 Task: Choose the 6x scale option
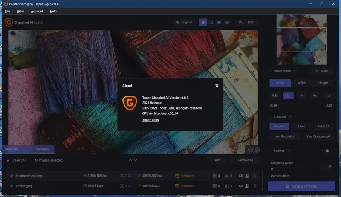pyautogui.click(x=315, y=96)
